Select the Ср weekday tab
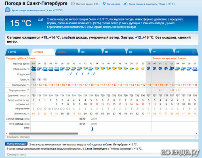202x158 pixels. click(x=130, y=52)
